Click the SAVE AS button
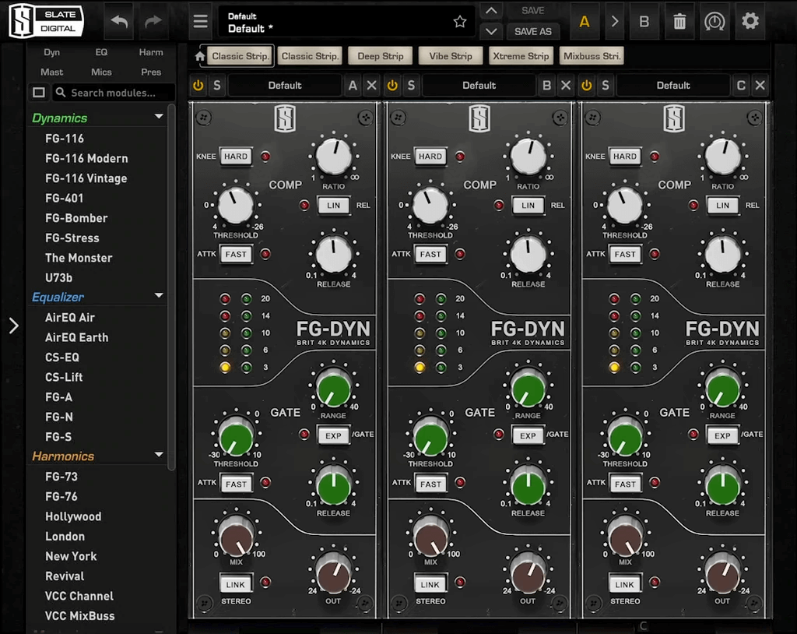Image resolution: width=797 pixels, height=634 pixels. click(533, 31)
